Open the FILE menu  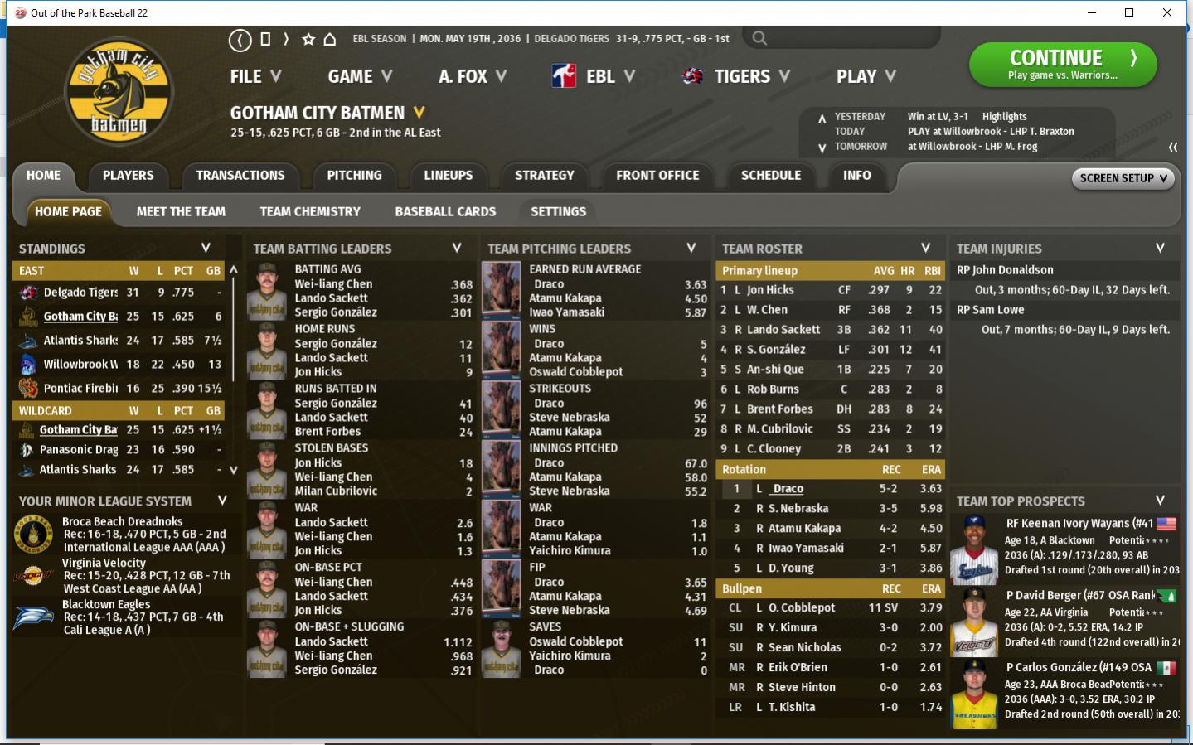256,76
